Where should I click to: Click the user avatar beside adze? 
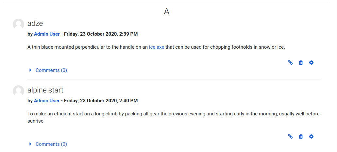[19, 24]
